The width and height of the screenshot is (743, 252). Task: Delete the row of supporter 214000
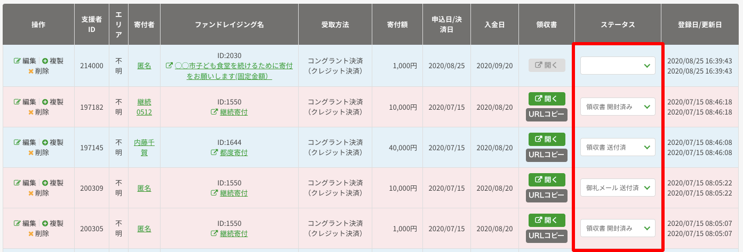(x=38, y=71)
